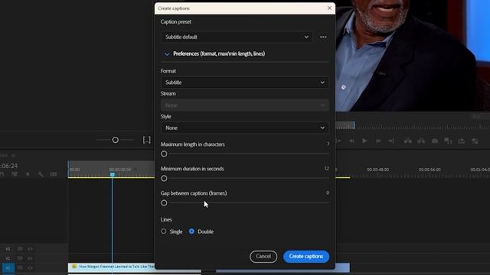Click the timeline playhead marker
The width and height of the screenshot is (490, 275).
(113, 175)
